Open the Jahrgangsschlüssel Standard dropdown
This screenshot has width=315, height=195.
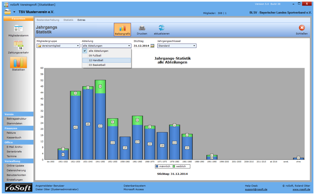point(194,46)
